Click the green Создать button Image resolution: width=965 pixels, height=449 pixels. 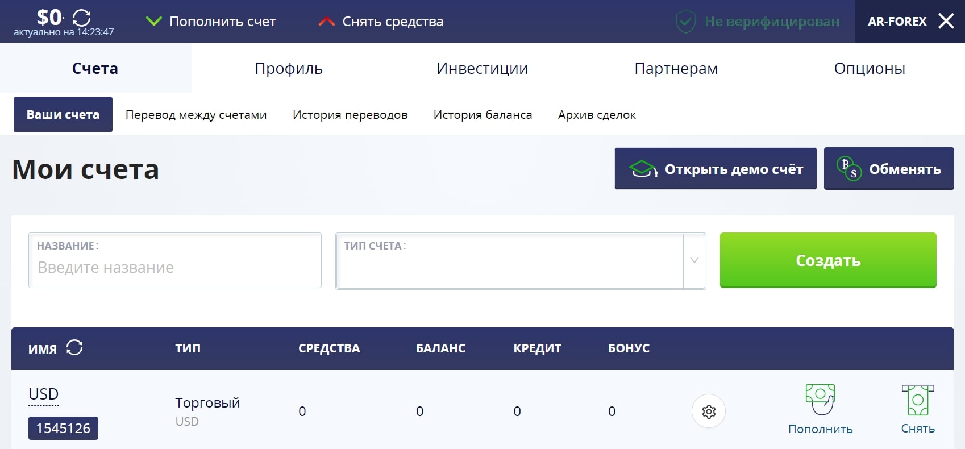tap(828, 260)
